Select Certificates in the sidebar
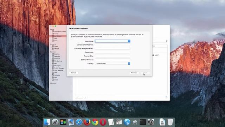 [58, 36]
